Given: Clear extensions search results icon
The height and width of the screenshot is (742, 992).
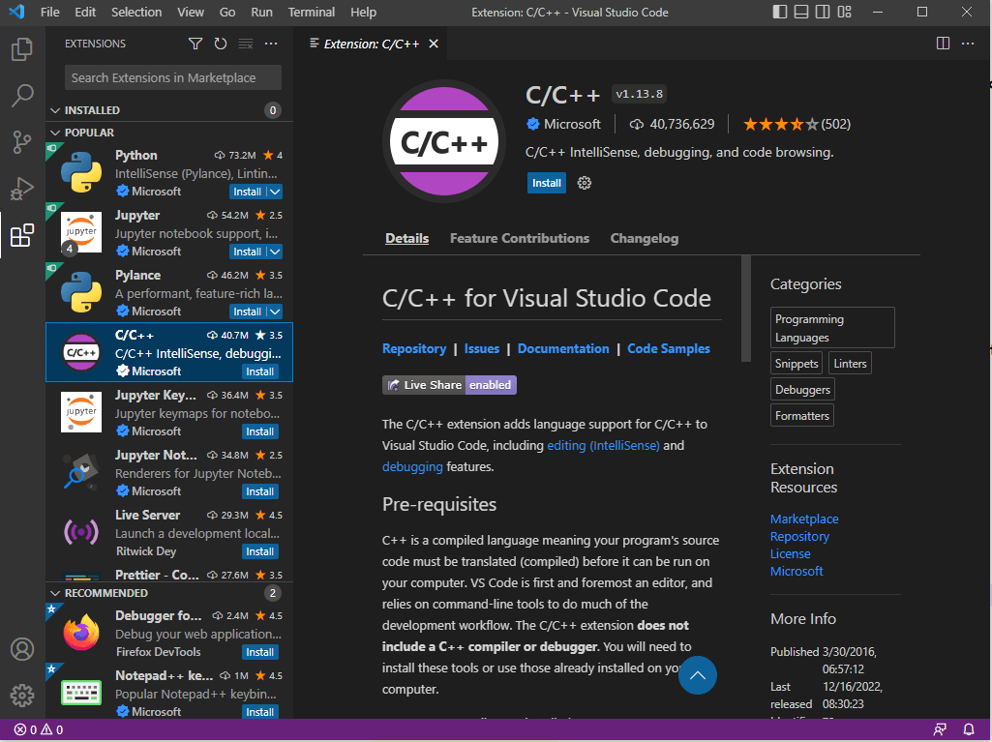Looking at the screenshot, I should coord(246,44).
